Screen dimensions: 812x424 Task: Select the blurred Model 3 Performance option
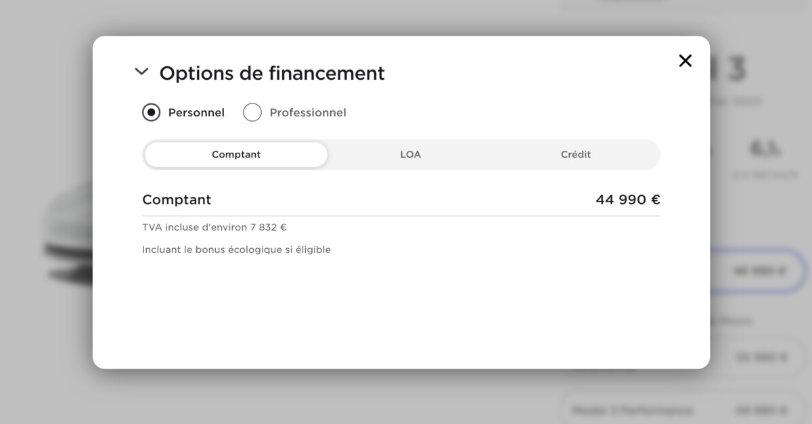pos(683,410)
